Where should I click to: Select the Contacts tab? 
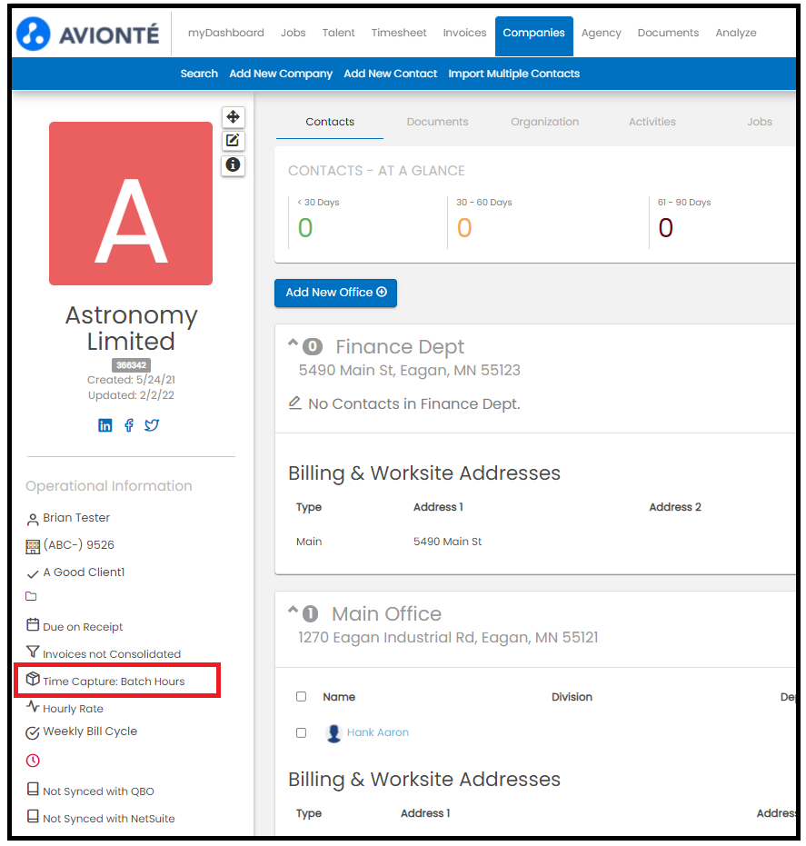click(x=330, y=122)
